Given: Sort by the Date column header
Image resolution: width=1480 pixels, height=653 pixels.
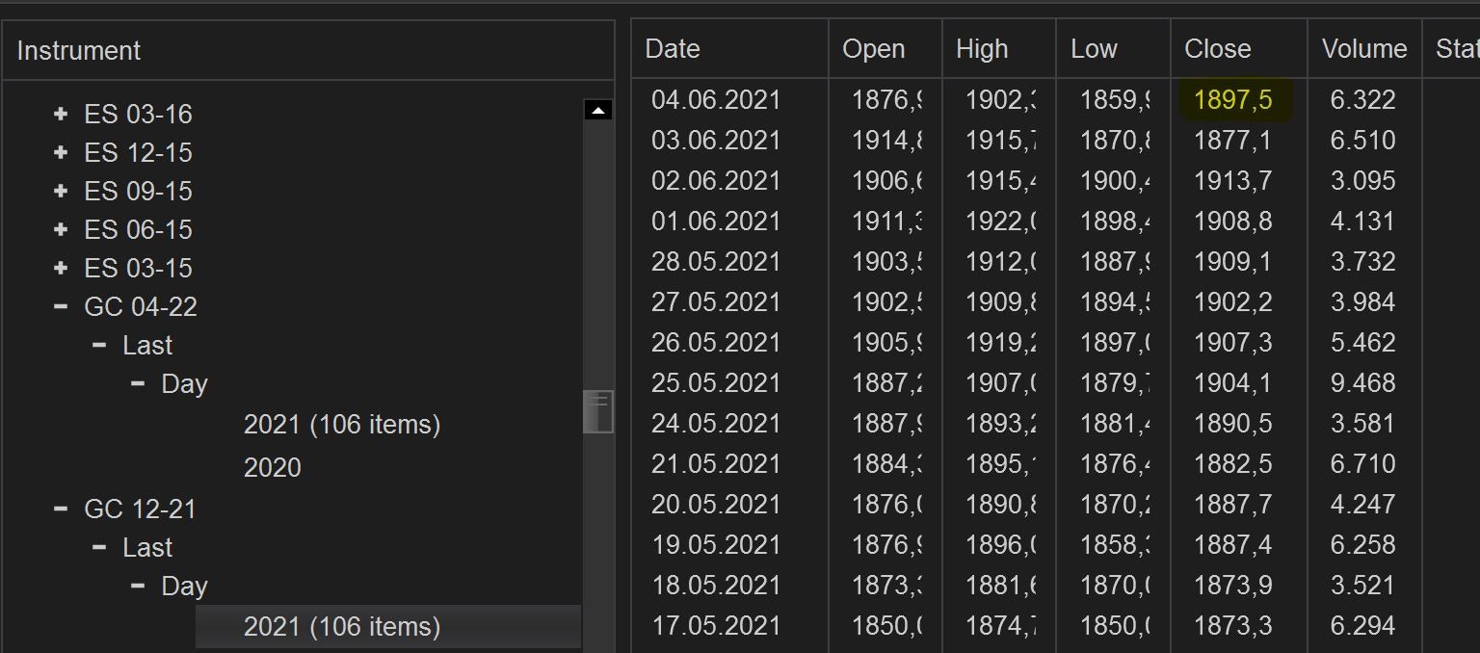Looking at the screenshot, I should (x=730, y=49).
